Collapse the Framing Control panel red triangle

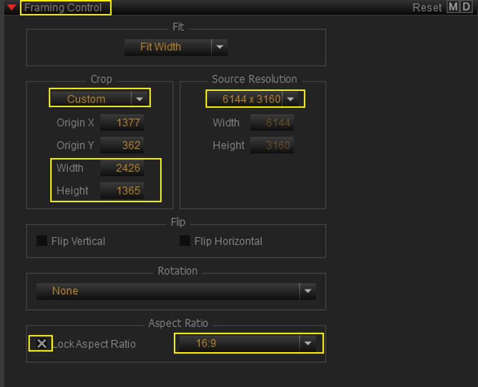click(12, 7)
